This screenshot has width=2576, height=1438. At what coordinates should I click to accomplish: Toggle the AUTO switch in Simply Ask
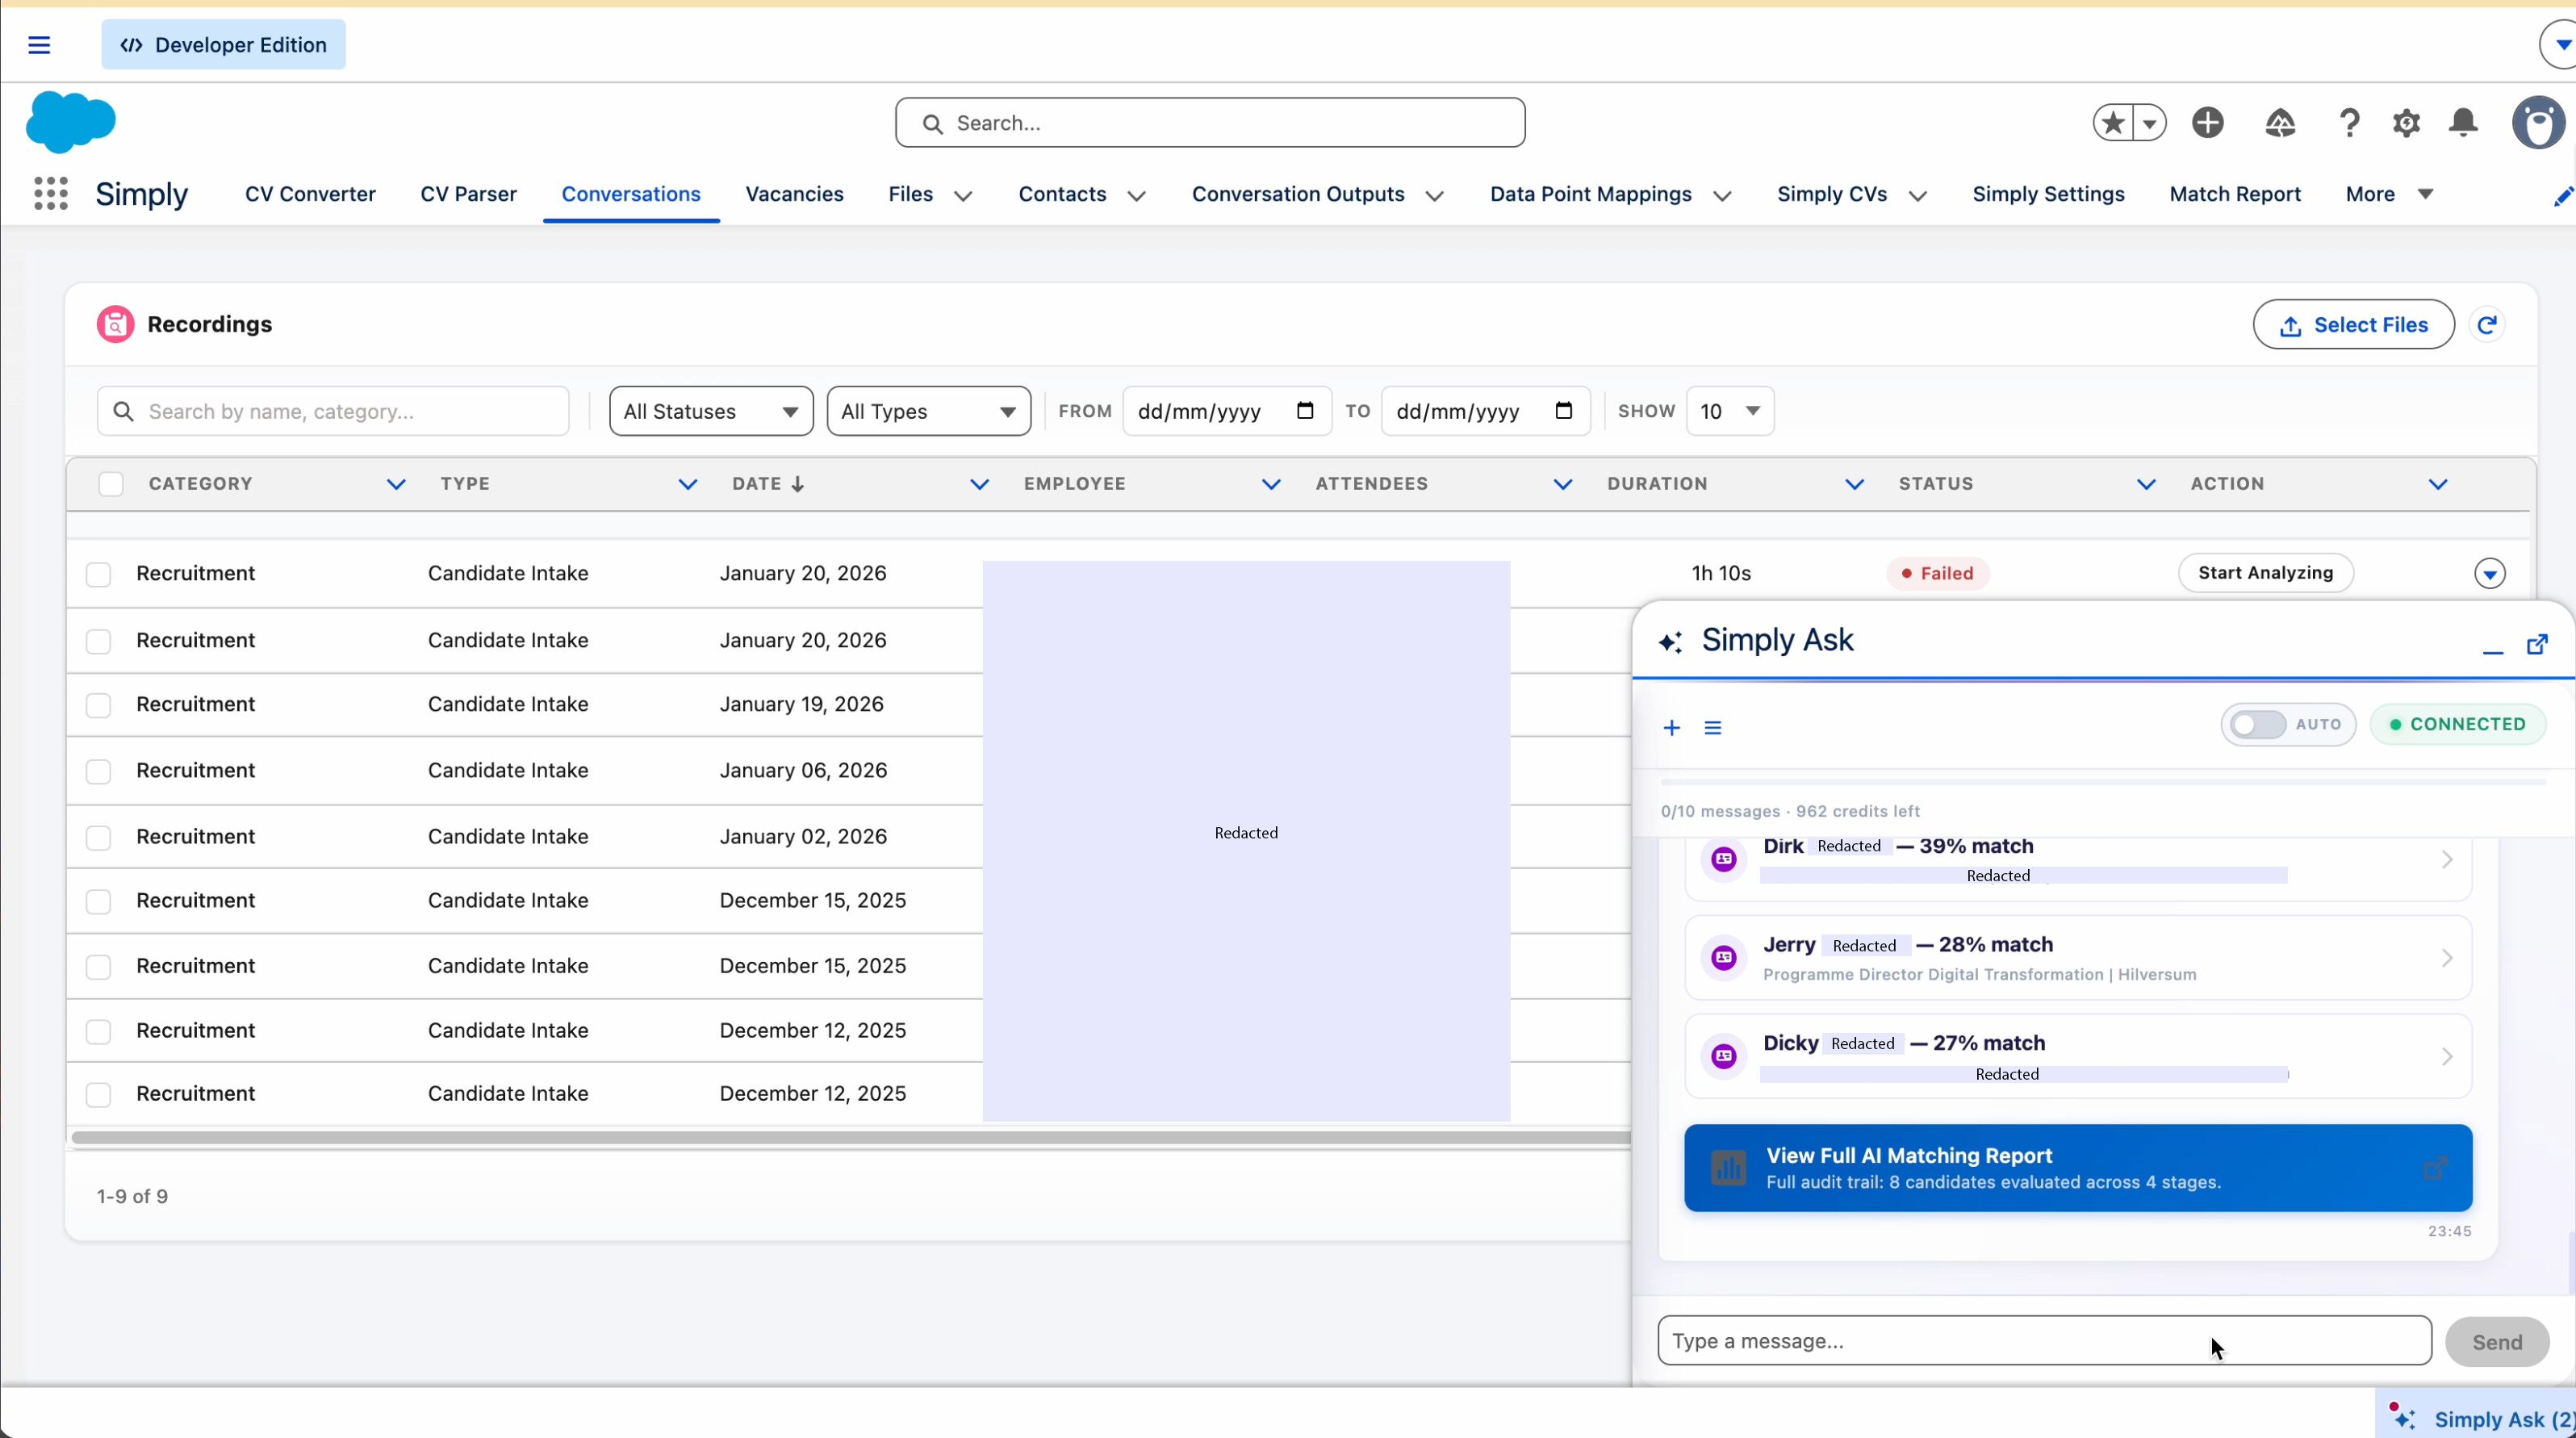point(2258,724)
